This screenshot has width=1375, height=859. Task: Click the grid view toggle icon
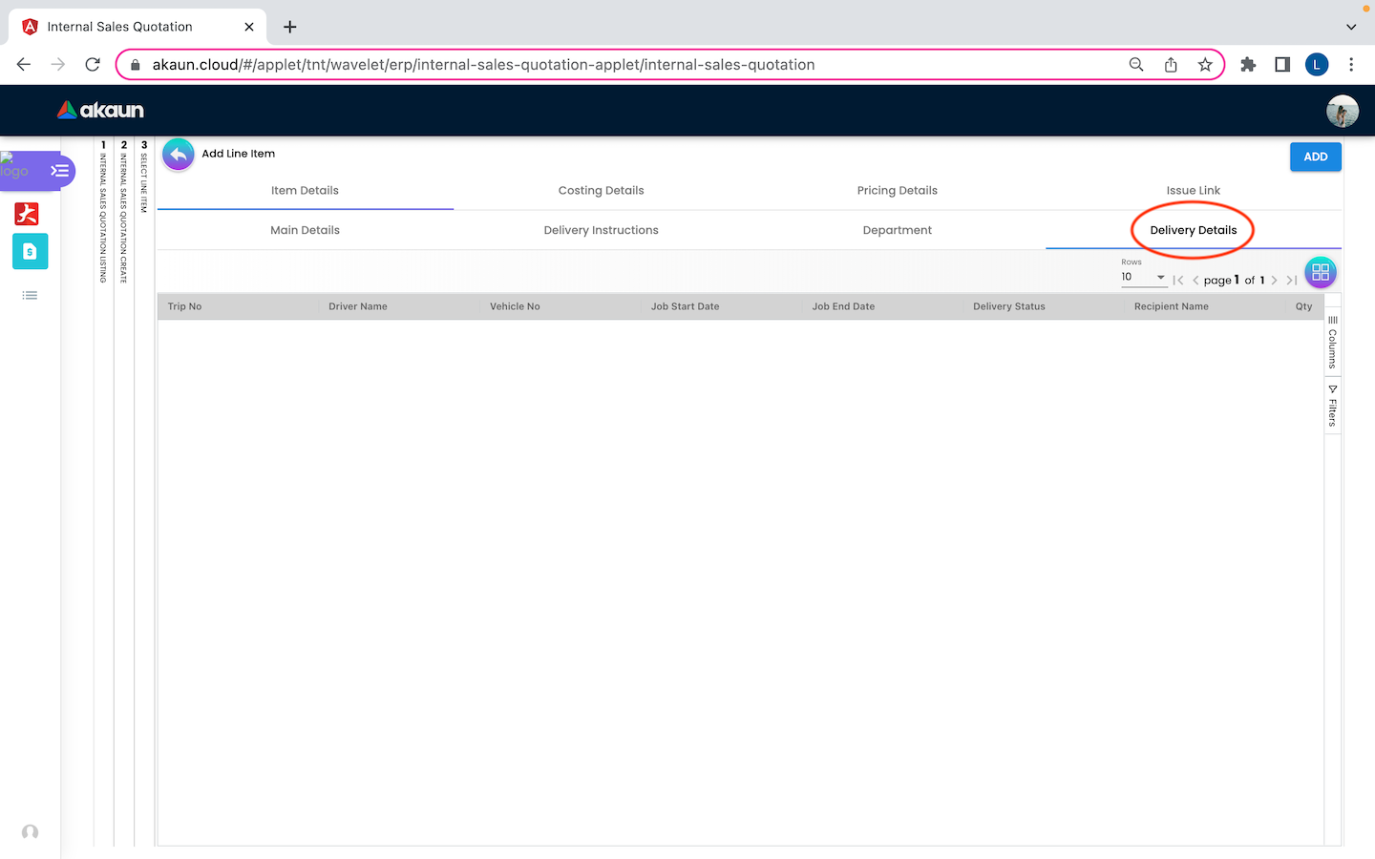[x=1321, y=273]
